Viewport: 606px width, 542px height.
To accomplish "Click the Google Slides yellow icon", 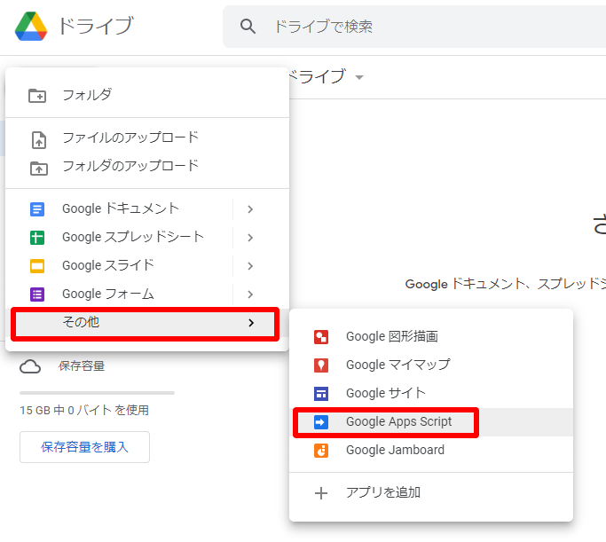I will [x=37, y=266].
